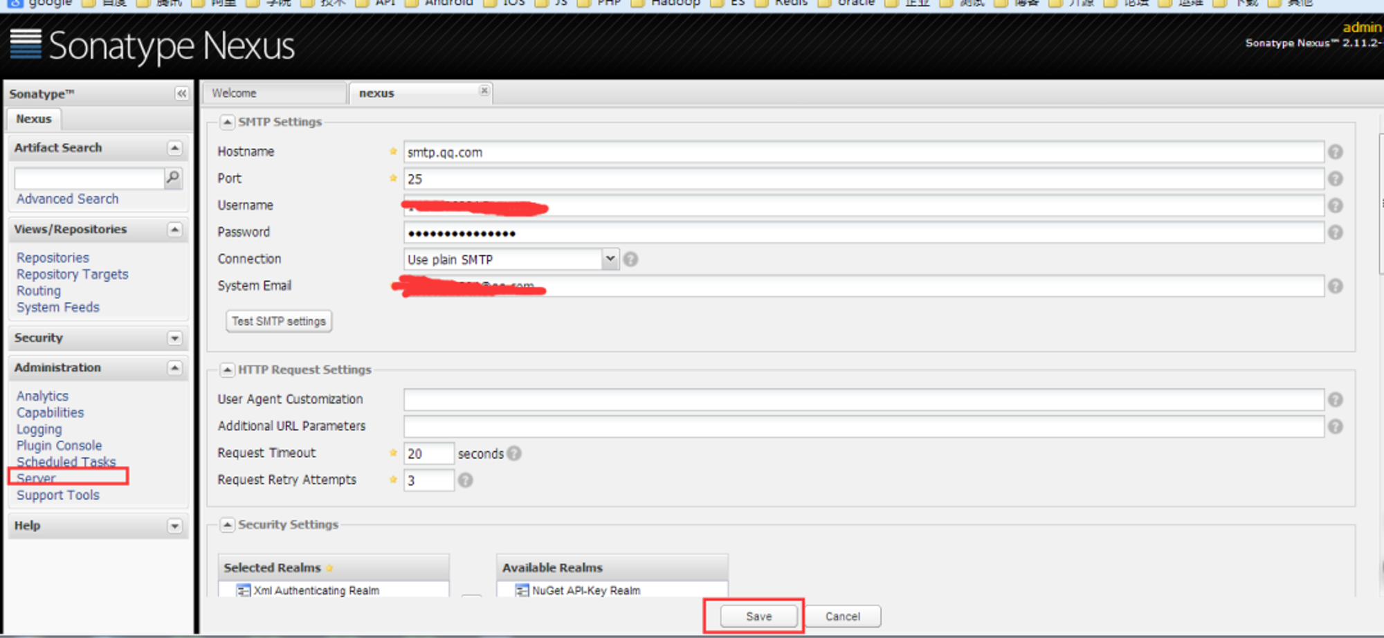Select the NuGet API-Key Realm icon
The width and height of the screenshot is (1384, 638).
click(x=522, y=590)
